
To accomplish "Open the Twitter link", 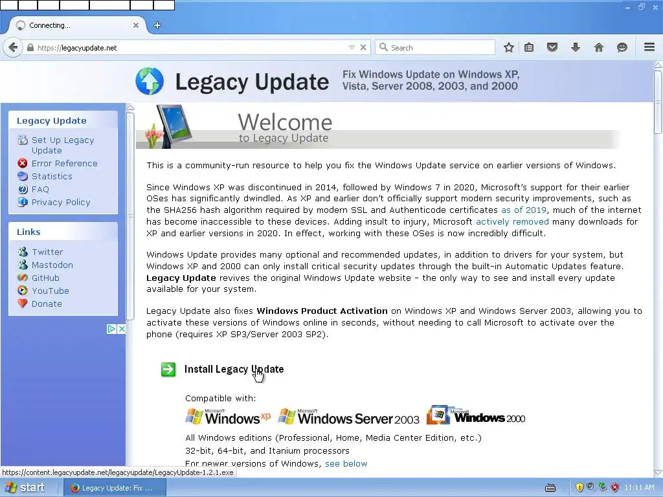I will tap(47, 252).
